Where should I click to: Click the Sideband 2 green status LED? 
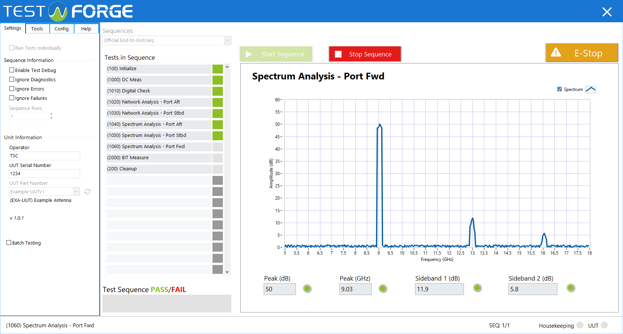pos(571,288)
